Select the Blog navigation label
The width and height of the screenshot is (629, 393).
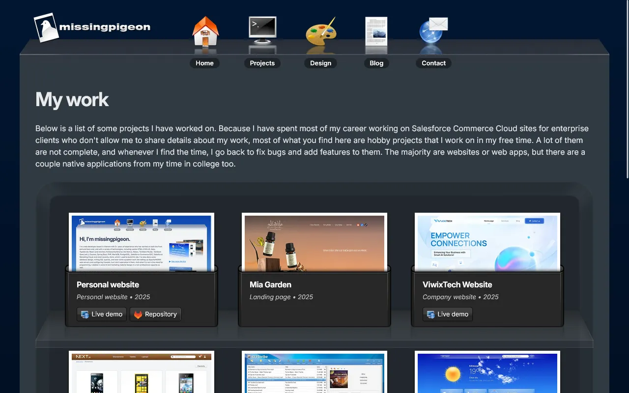(x=376, y=63)
